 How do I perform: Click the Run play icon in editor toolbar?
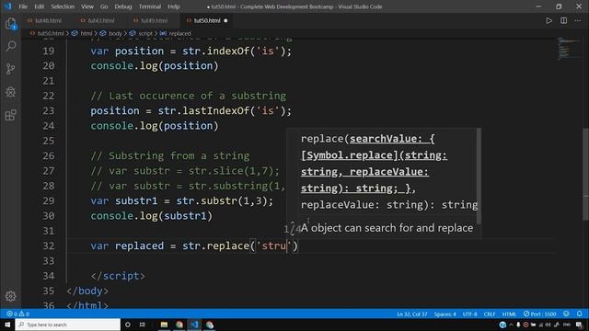549,20
